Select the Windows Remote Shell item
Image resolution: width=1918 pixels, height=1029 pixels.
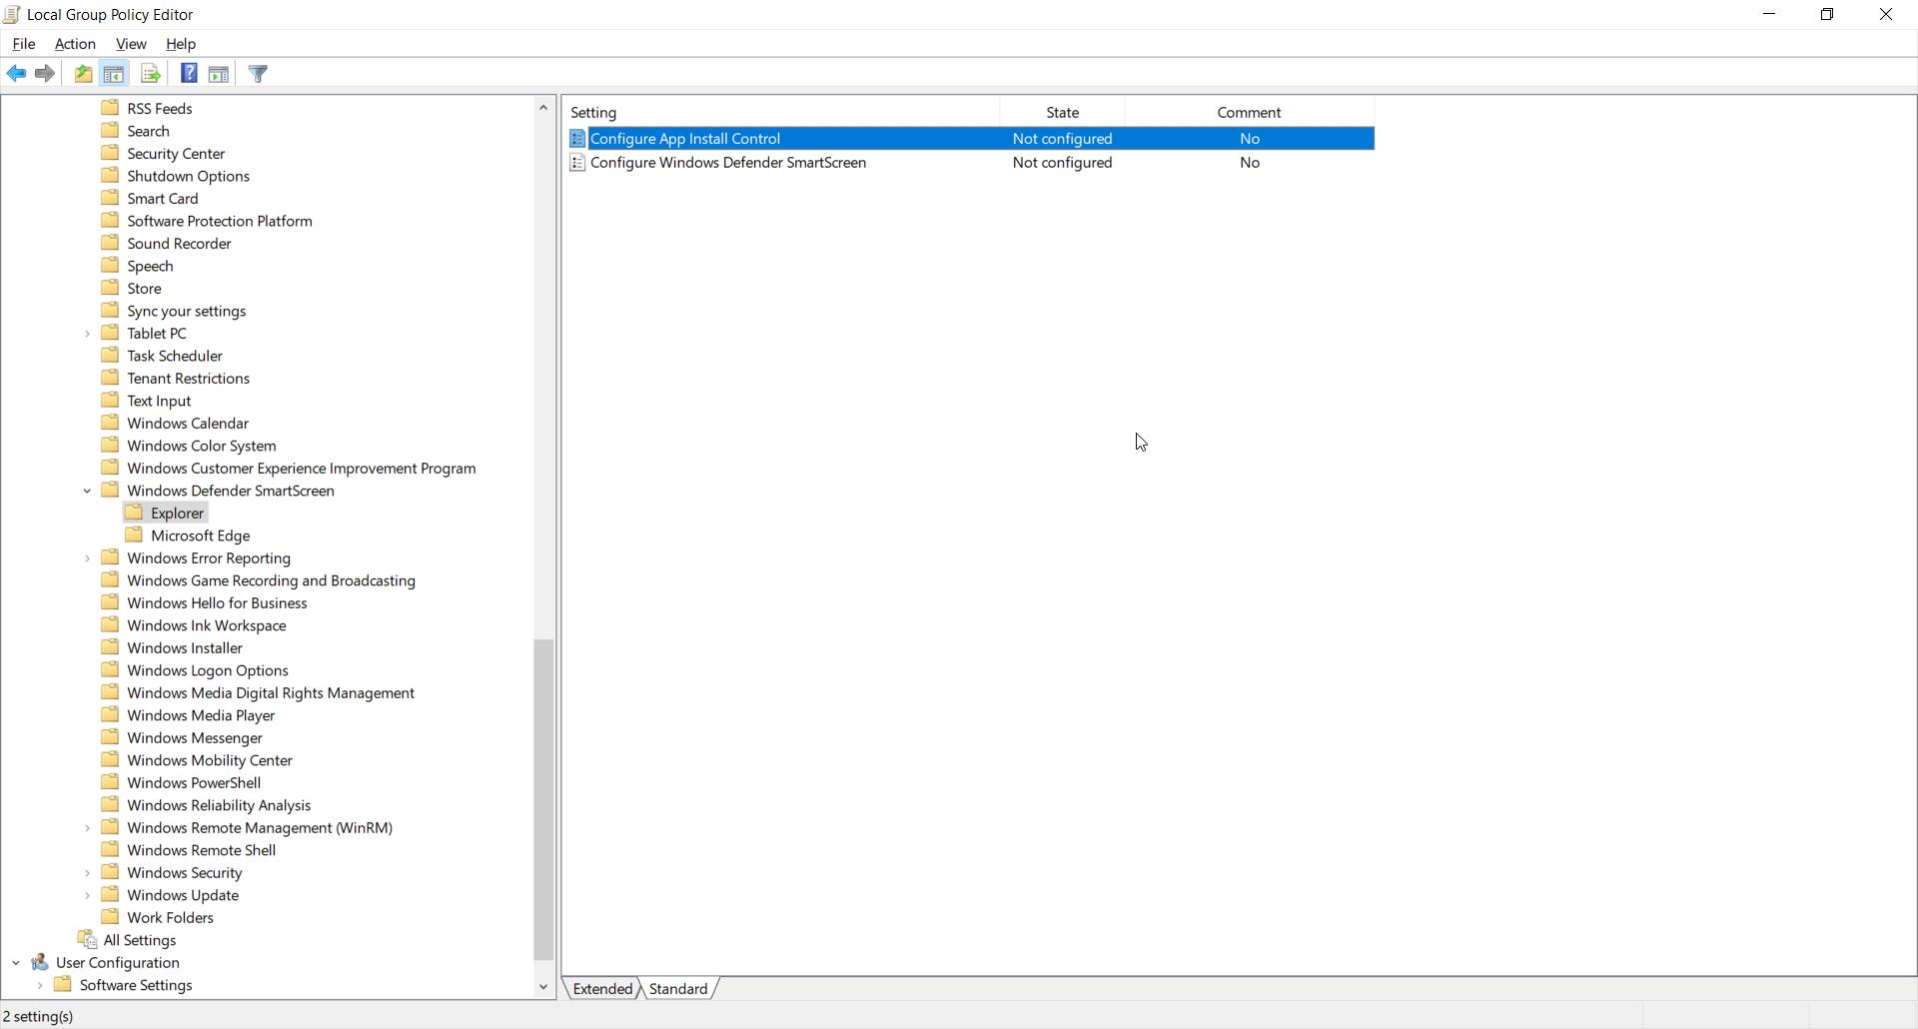pos(202,850)
